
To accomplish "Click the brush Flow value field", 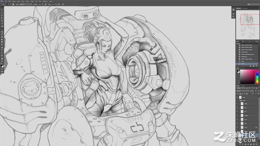I will tap(53, 4).
